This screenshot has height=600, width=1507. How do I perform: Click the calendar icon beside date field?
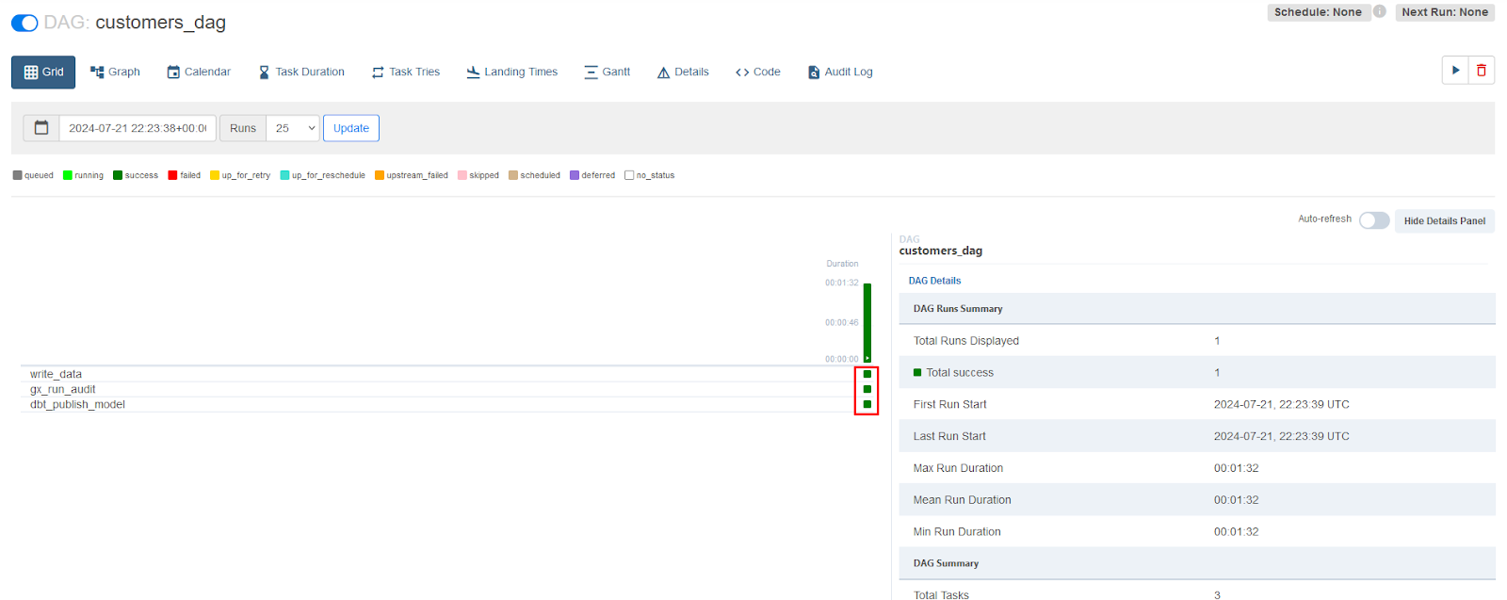pos(41,128)
